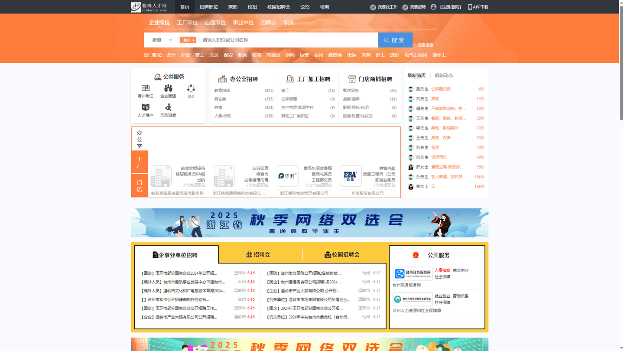
Task: Open the 服装/珠宝/化妆品 category
Action: coord(357,116)
